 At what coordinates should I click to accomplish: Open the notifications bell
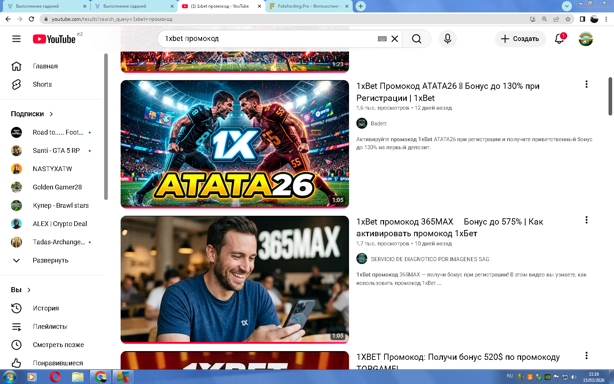(x=560, y=39)
